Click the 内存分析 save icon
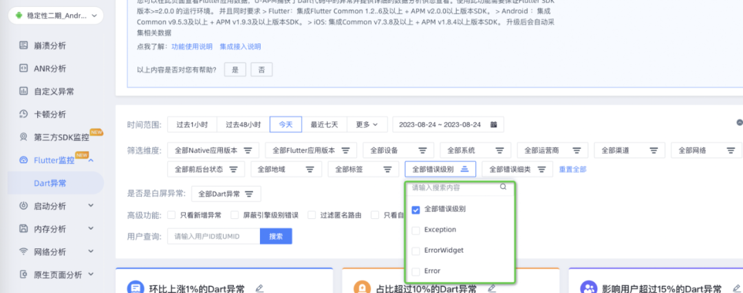Viewport: 743px width, 293px height. [23, 228]
